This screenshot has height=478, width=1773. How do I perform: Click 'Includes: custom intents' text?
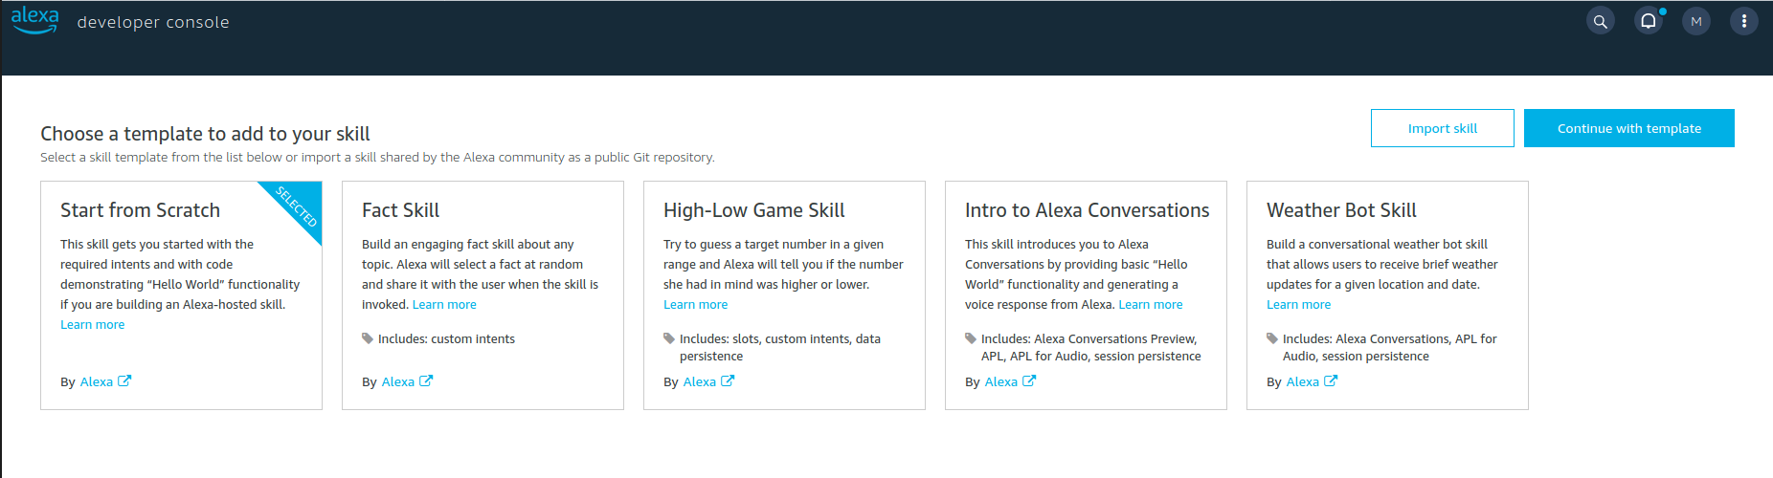point(446,339)
